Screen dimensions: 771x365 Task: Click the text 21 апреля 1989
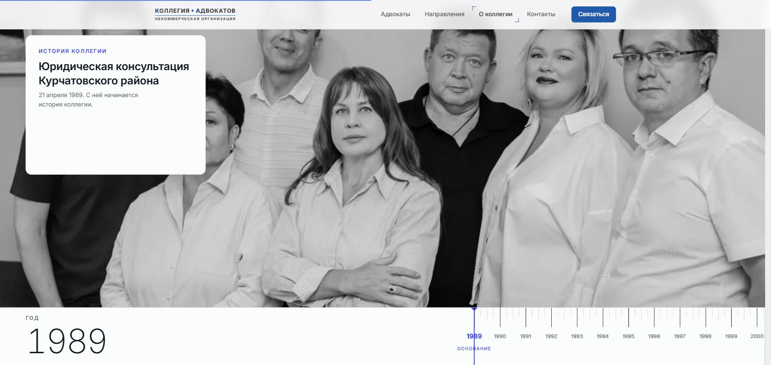61,95
